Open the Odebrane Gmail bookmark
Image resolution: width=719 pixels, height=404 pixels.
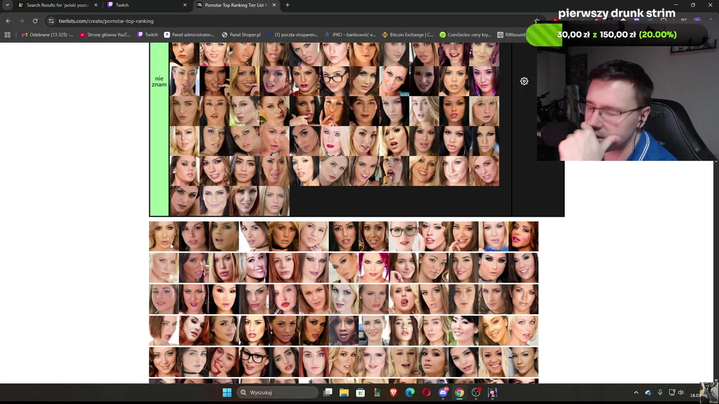tap(47, 35)
